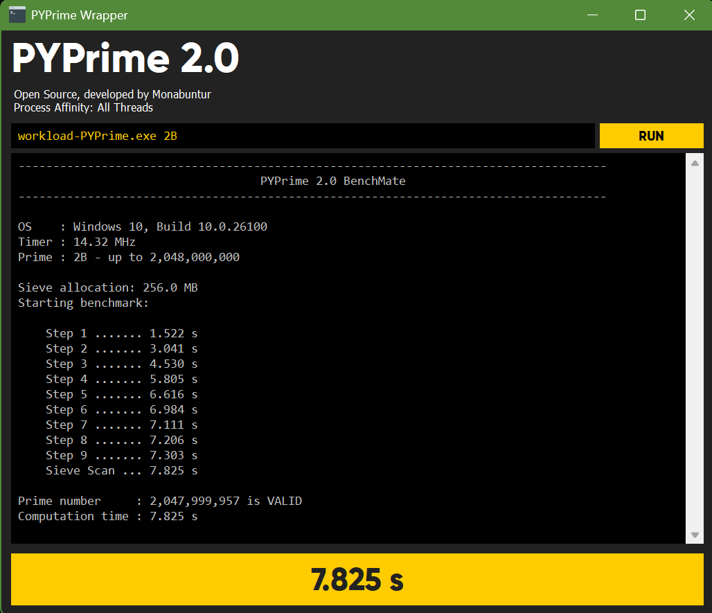This screenshot has height=613, width=712.
Task: Click the 'Step 2 ....... 3.041 s' row
Action: point(122,348)
